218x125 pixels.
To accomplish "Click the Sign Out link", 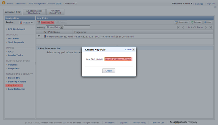I will coord(211,4).
